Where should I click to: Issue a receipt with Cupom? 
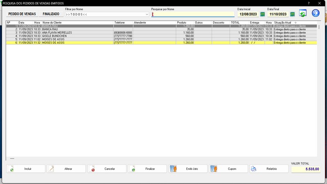[x=228, y=169]
